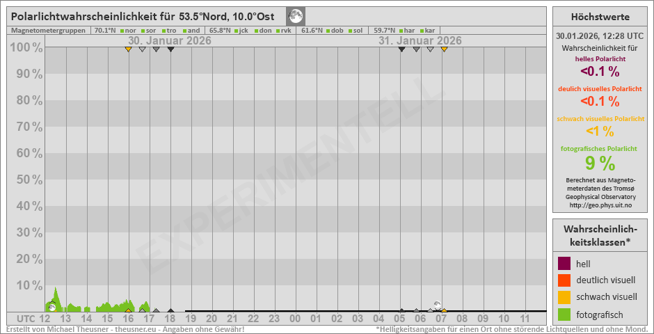This screenshot has height=334, width=654.
Task: Click the moon icon on the baseline near 07 UTC
Action: click(437, 305)
